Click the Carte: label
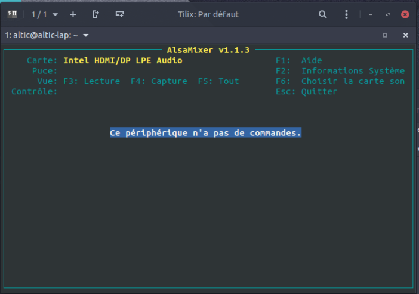Image resolution: width=419 pixels, height=294 pixels. coord(42,61)
